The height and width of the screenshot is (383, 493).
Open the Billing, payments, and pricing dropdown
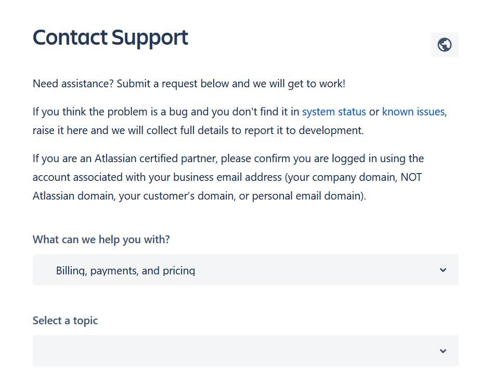tap(245, 270)
